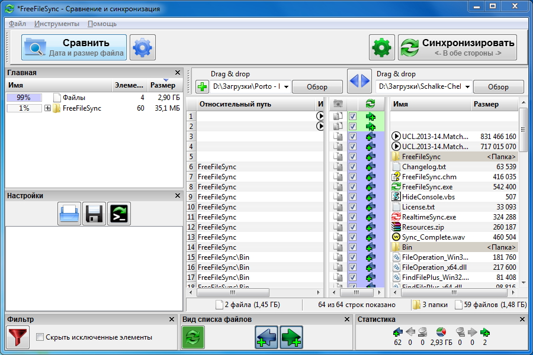This screenshot has height=355, width=533.
Task: Toggle the green action view button
Action: point(193,337)
